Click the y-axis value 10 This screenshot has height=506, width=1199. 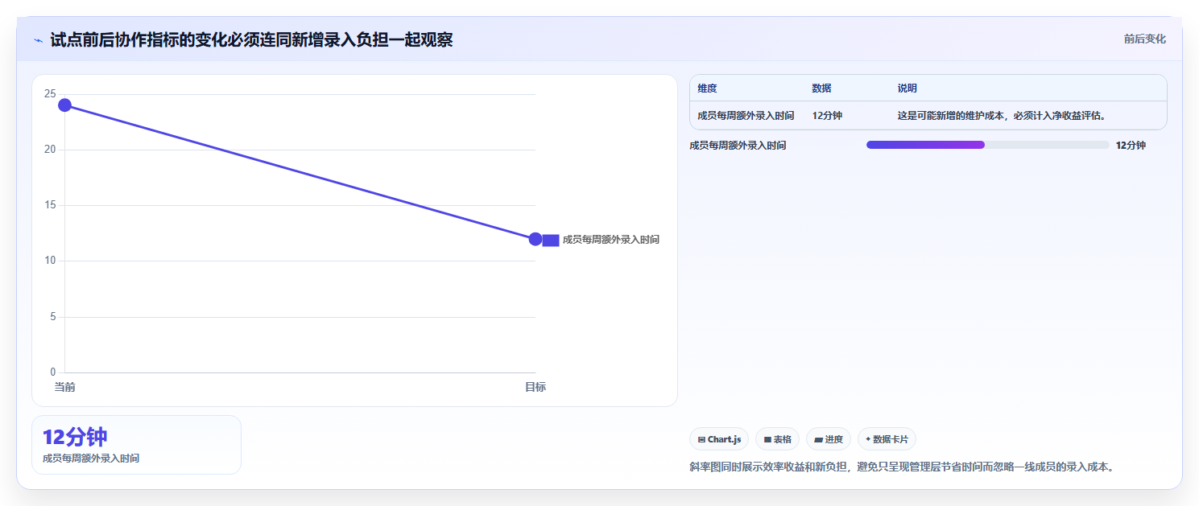[x=50, y=261]
